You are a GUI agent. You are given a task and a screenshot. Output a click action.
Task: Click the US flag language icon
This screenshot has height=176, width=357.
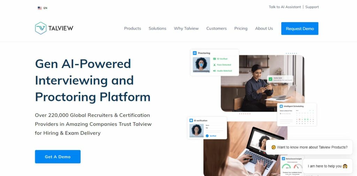pyautogui.click(x=40, y=8)
